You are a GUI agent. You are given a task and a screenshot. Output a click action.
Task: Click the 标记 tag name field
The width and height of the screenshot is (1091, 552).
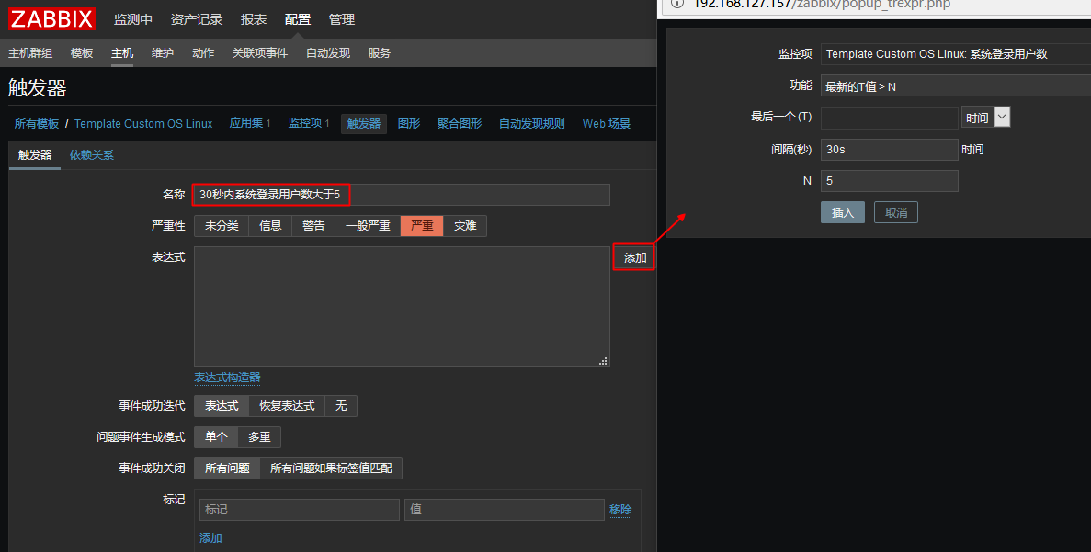click(300, 510)
